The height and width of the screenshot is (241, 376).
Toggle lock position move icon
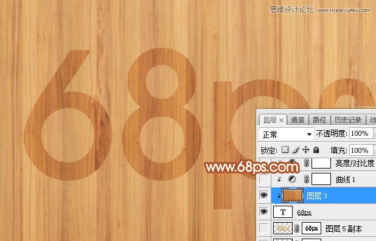click(306, 150)
